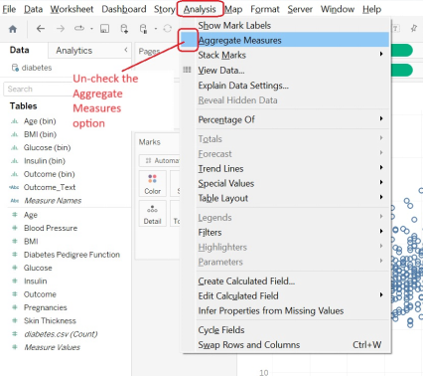Switch to the Data pane tab
This screenshot has height=376, width=423.
pos(19,50)
